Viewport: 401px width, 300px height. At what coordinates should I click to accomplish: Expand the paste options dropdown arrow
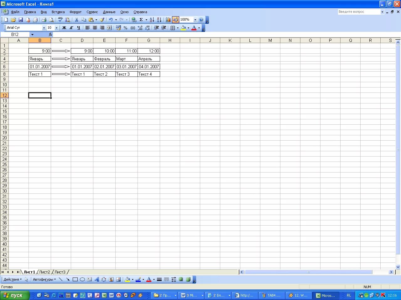click(96, 20)
